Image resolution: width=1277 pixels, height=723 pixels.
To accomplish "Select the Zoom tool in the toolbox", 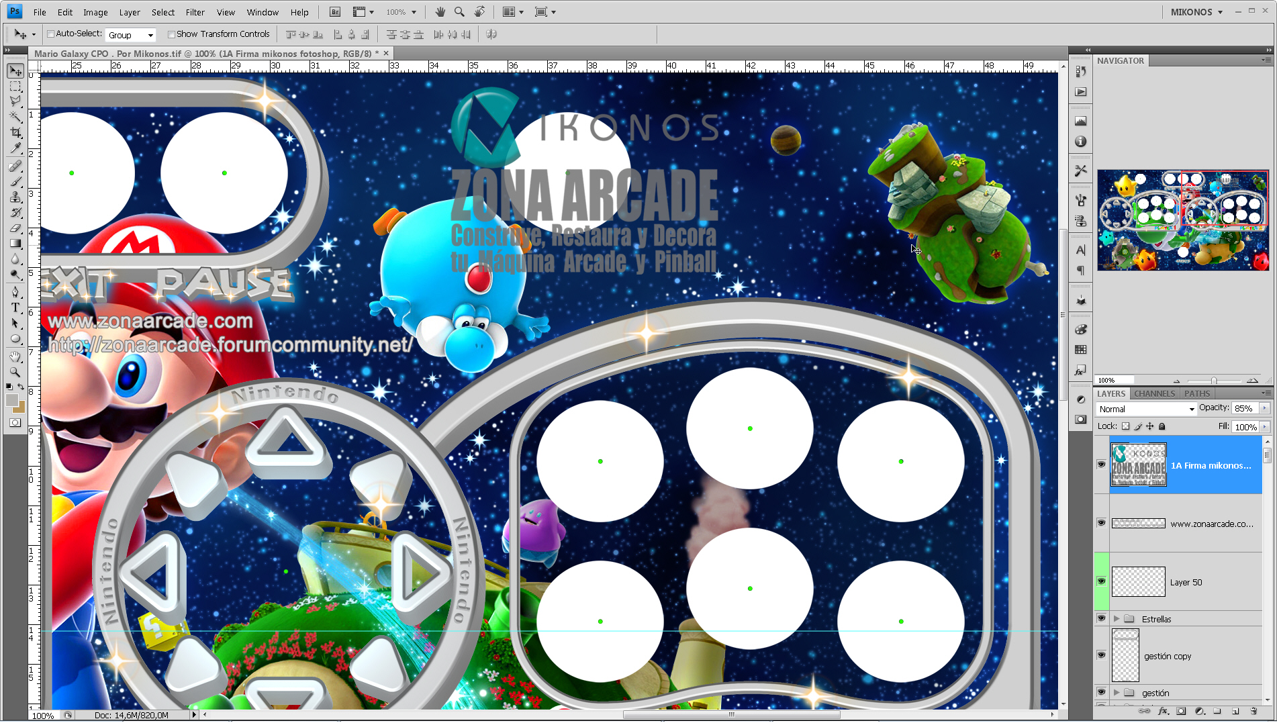I will pos(15,372).
